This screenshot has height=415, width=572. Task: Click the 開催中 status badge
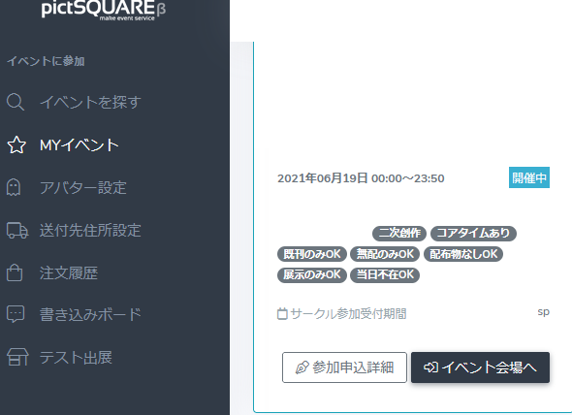[x=529, y=177]
